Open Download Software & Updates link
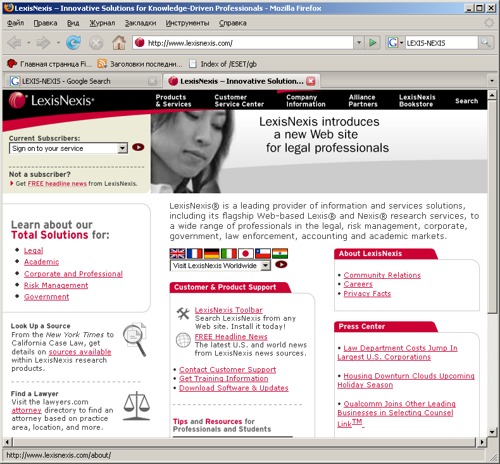Viewport: 500px width, 464px height. tap(234, 388)
